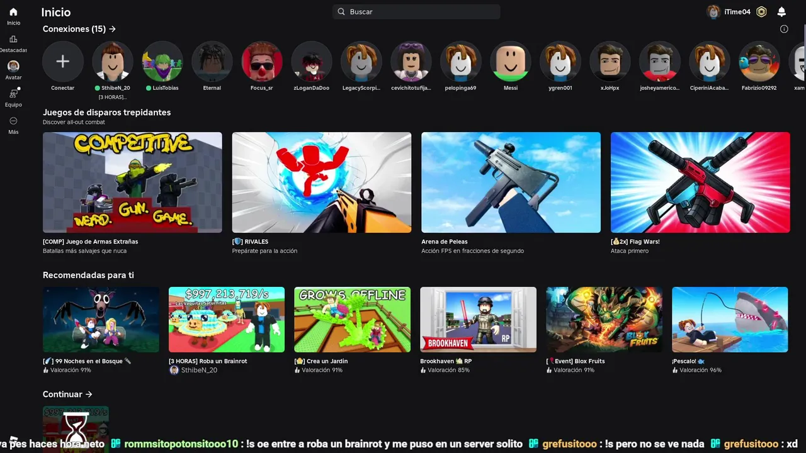Expand the Conexiones (15) section
This screenshot has height=453, width=806.
pyautogui.click(x=79, y=29)
